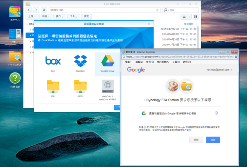Refresh the File Station folder view
247x167 pixels.
pos(44,10)
